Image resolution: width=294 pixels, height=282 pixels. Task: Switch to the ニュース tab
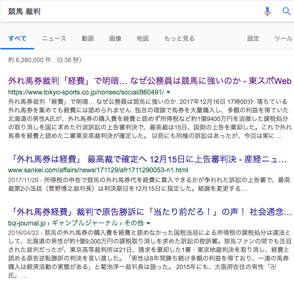tap(54, 38)
